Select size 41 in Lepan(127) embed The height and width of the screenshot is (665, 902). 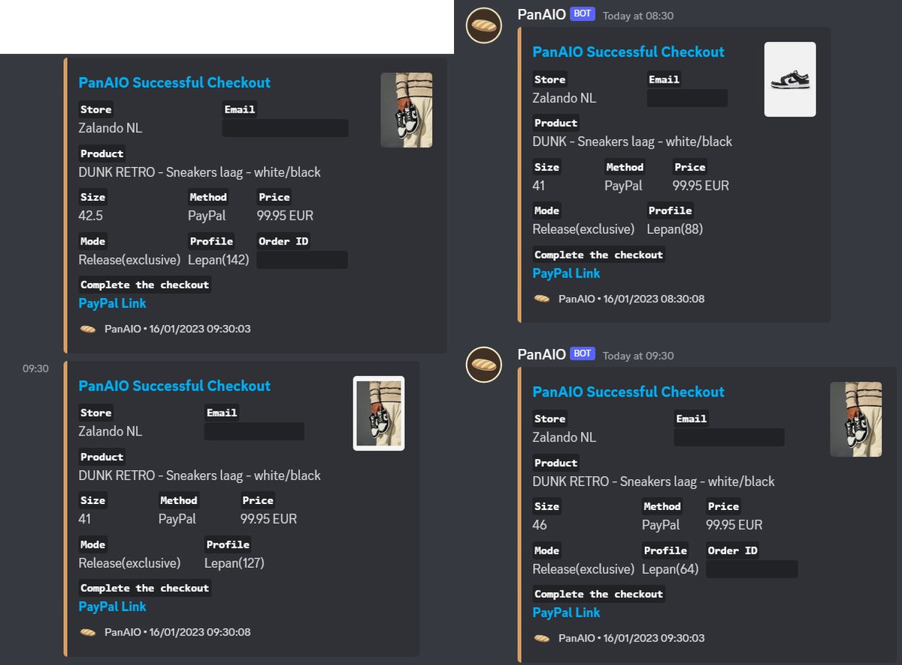85,519
